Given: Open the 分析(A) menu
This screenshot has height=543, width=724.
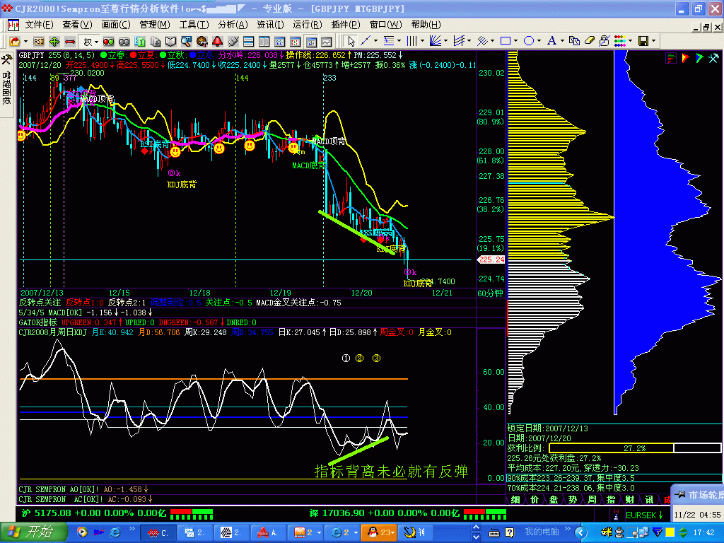Looking at the screenshot, I should point(233,24).
